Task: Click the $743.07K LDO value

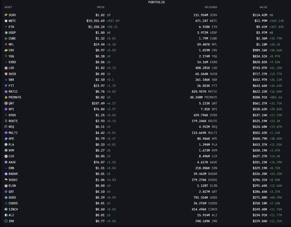Action: pyautogui.click(x=260, y=68)
